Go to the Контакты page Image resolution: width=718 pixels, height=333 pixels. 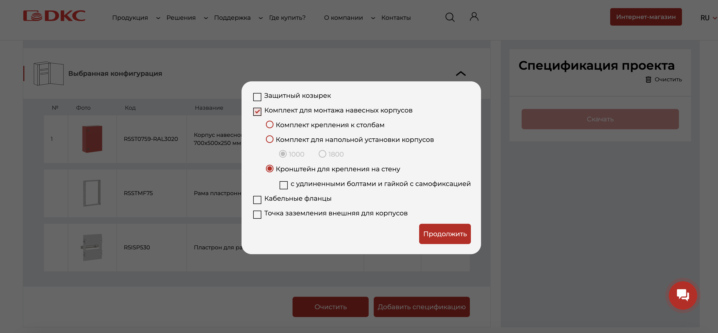(x=396, y=18)
